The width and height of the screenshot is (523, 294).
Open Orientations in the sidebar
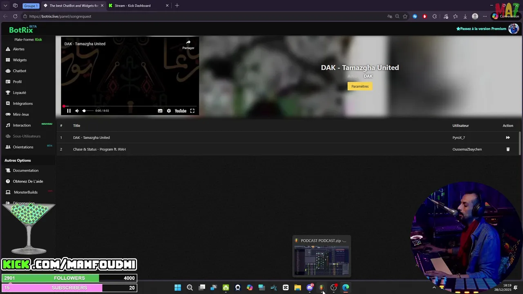tap(23, 147)
